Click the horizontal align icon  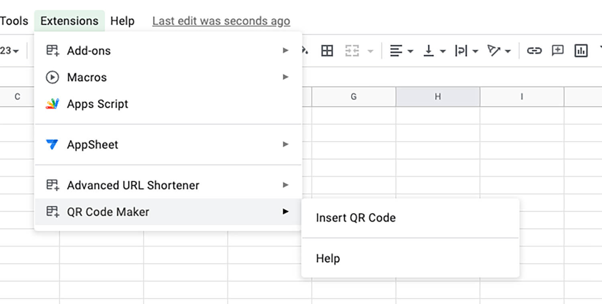click(x=396, y=51)
